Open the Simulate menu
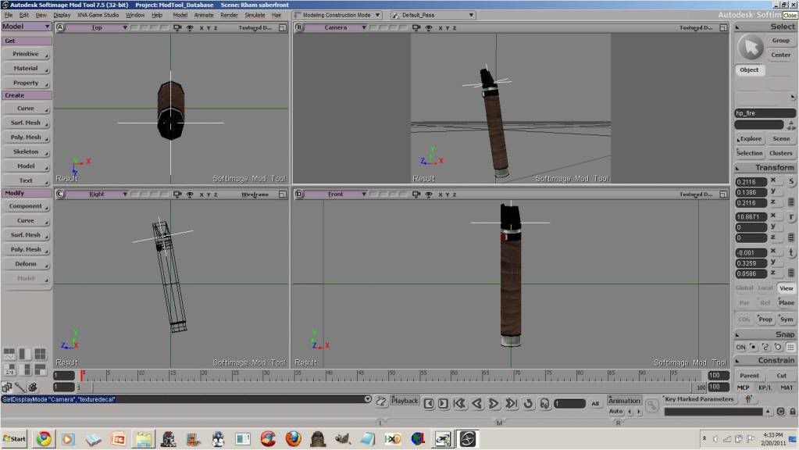The height and width of the screenshot is (450, 799). [x=255, y=16]
